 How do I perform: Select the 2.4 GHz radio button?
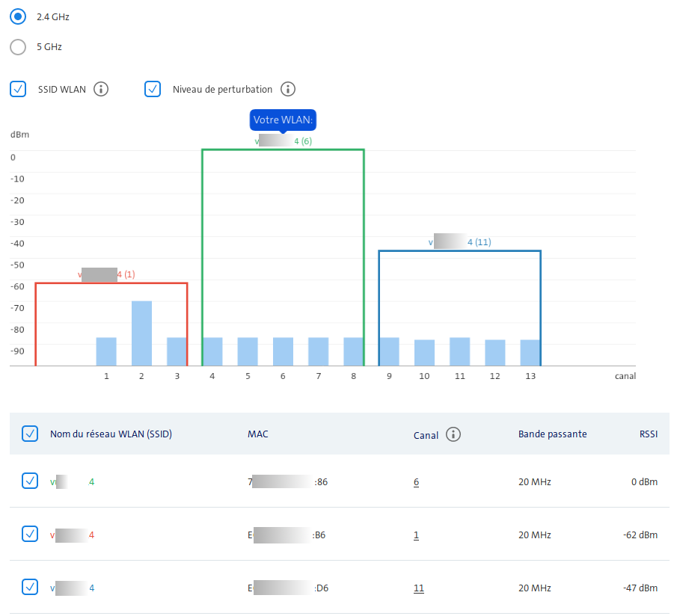pos(19,16)
